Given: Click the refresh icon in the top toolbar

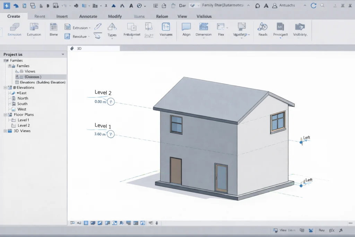Looking at the screenshot, I should [313, 5].
